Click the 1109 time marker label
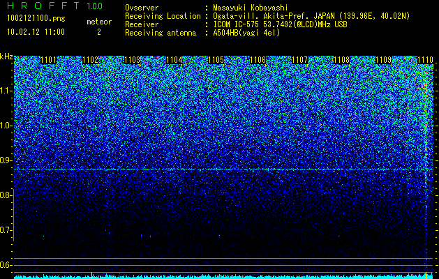 383,60
